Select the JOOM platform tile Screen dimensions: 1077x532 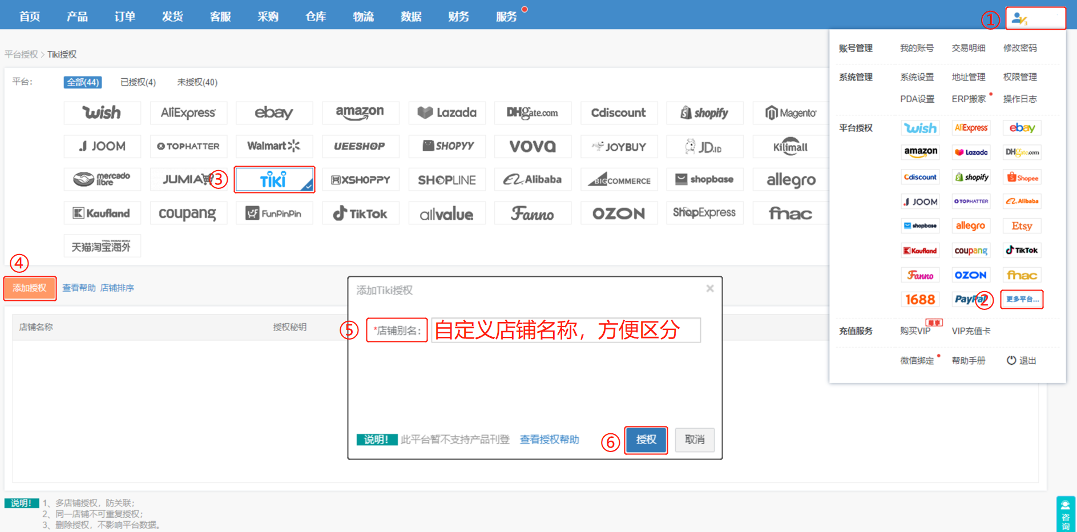tap(102, 146)
